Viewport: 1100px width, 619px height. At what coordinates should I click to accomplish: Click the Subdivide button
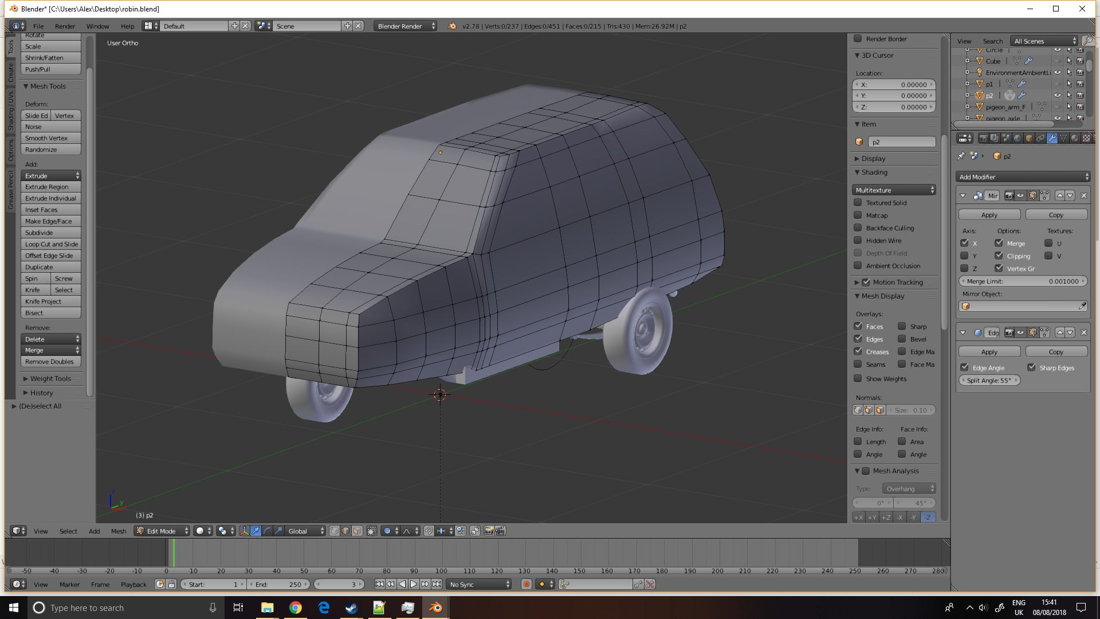[x=50, y=232]
